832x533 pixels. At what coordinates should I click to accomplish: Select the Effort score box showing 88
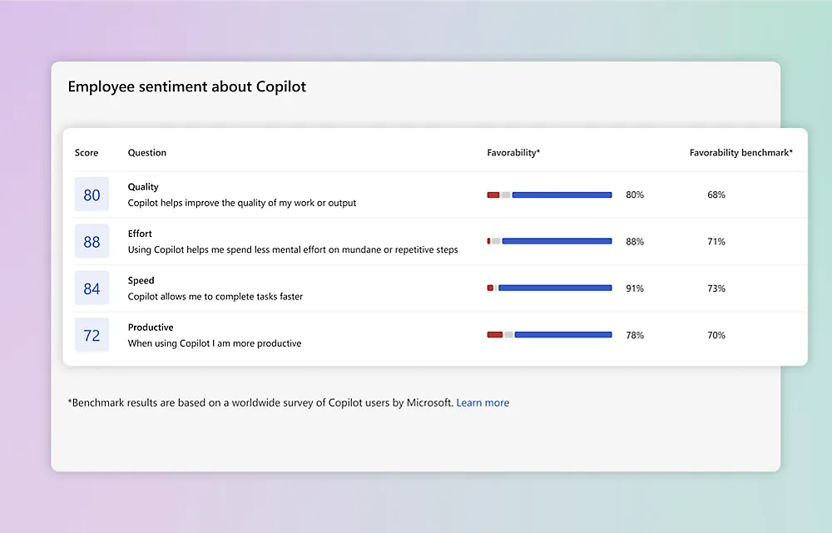point(92,242)
